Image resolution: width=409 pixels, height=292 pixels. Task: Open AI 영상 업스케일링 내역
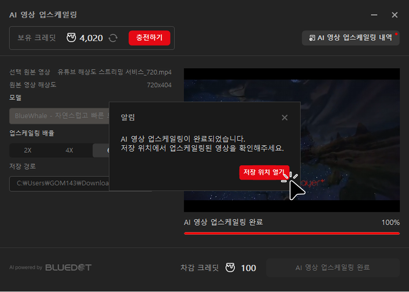click(x=351, y=38)
